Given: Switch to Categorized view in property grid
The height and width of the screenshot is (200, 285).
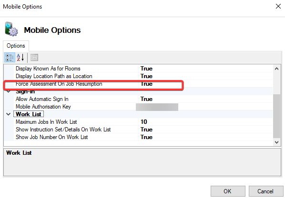Looking at the screenshot, I should pyautogui.click(x=9, y=58).
